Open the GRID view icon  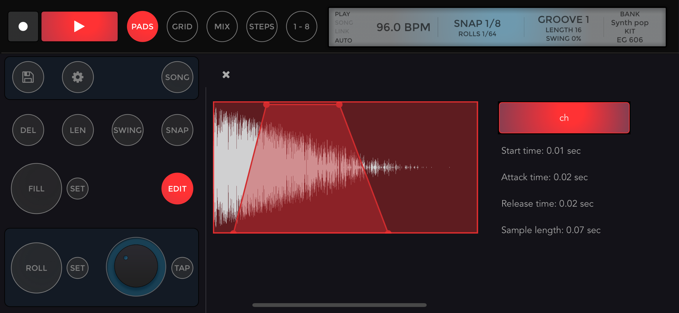(x=182, y=26)
